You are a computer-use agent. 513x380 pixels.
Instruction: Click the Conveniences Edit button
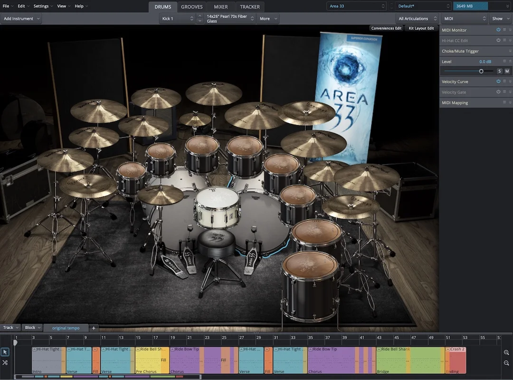[386, 28]
